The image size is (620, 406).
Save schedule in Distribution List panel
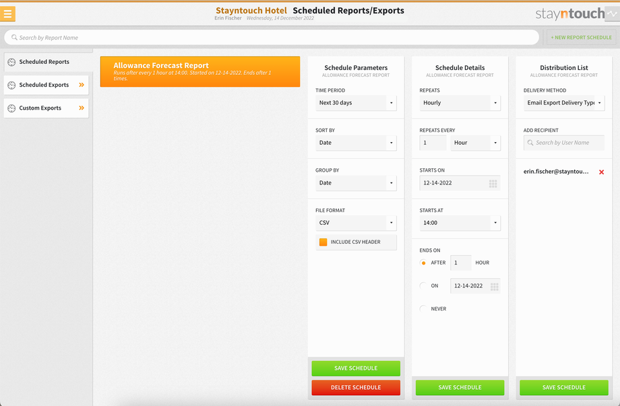[564, 387]
